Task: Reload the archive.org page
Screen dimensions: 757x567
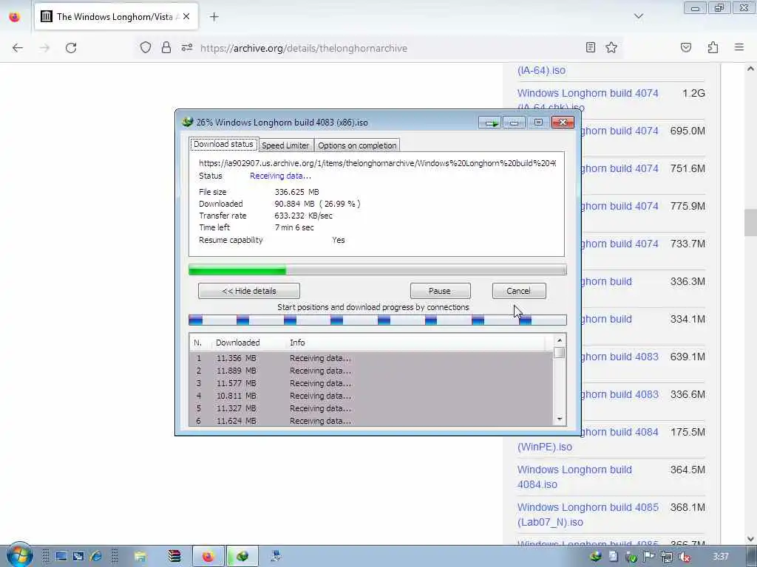Action: (71, 48)
